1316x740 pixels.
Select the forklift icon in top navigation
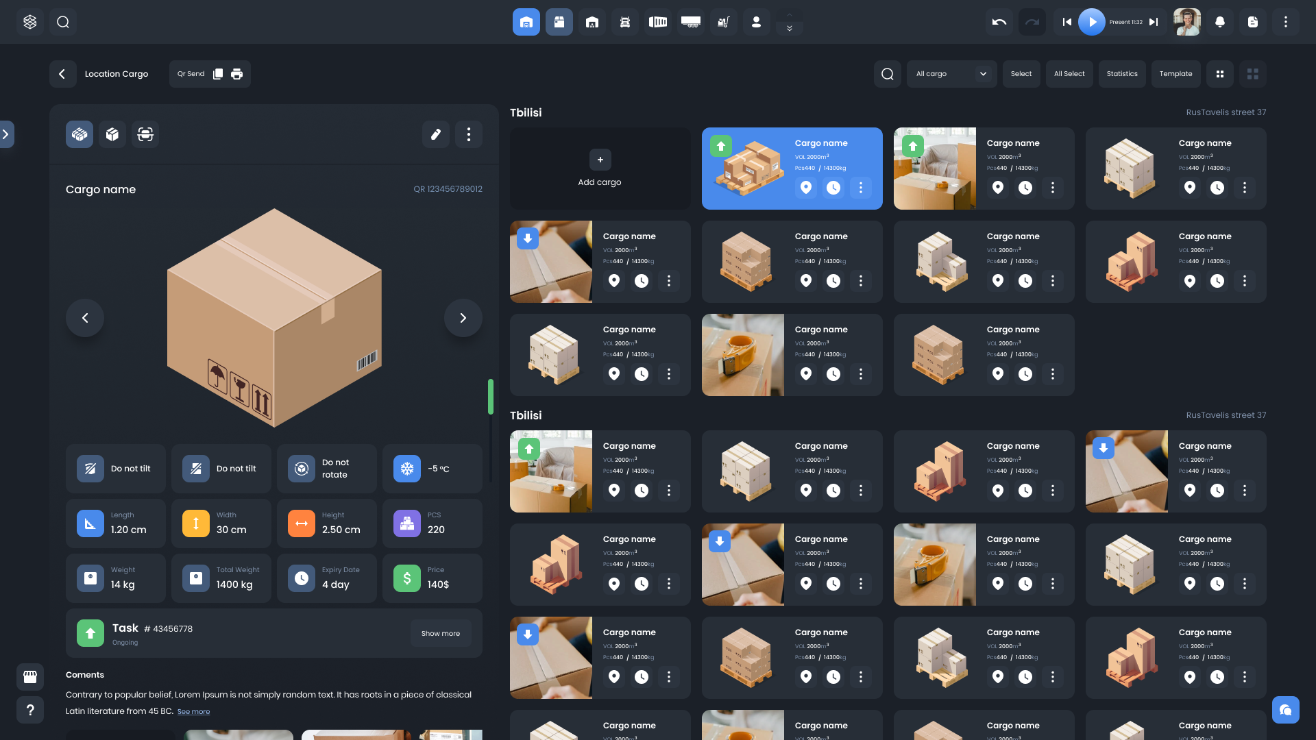[x=723, y=22]
